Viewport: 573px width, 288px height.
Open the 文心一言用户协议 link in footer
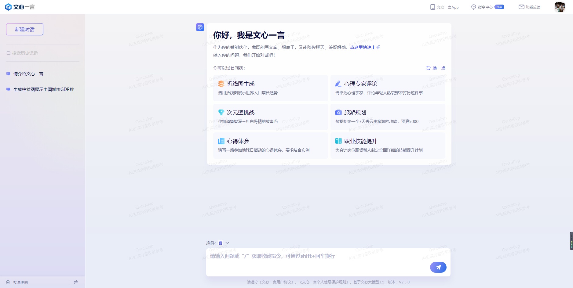click(x=277, y=282)
